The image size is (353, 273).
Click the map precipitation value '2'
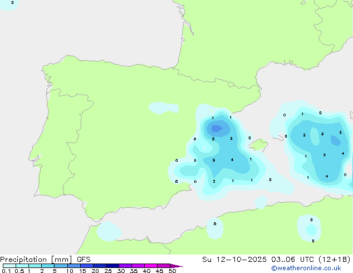click(x=214, y=181)
